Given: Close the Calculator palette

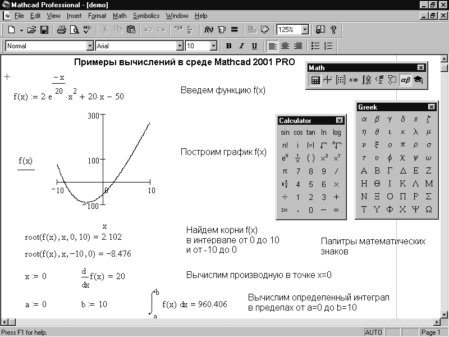Looking at the screenshot, I should [x=339, y=121].
